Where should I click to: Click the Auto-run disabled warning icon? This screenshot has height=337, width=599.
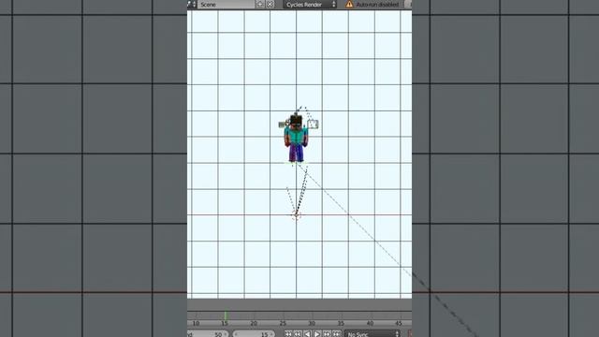click(349, 4)
